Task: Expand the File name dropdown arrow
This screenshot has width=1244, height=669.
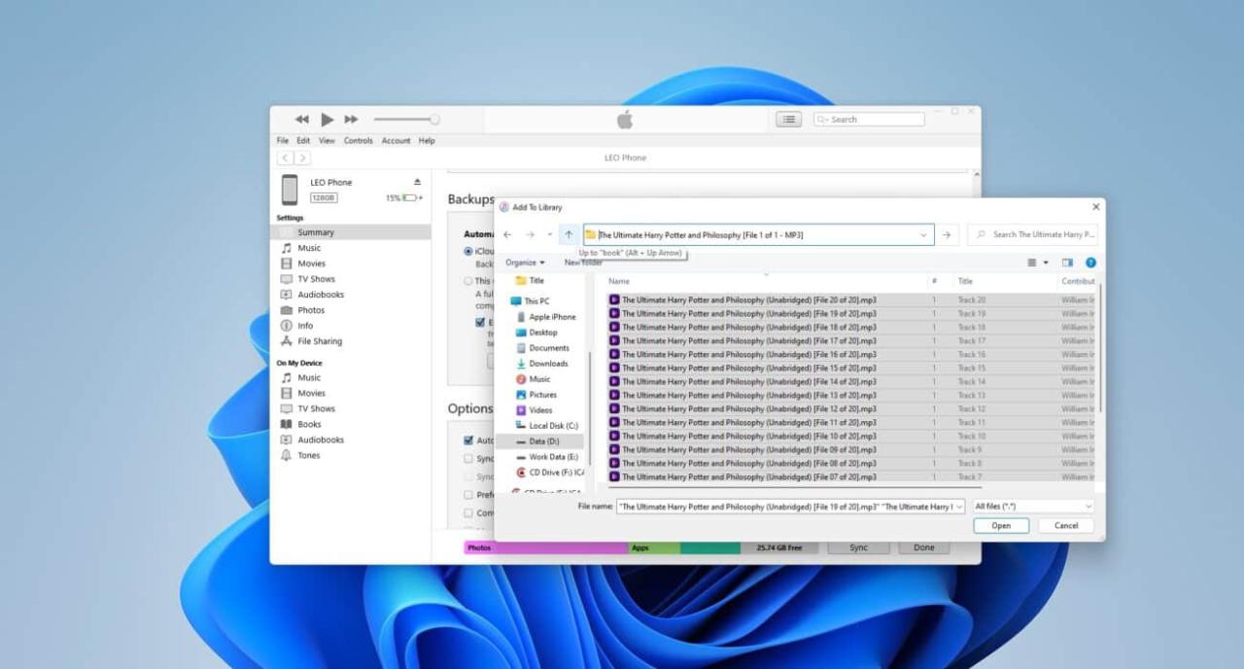Action: tap(958, 507)
